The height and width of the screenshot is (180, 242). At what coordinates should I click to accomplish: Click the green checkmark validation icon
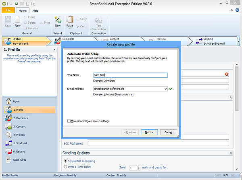[171, 89]
